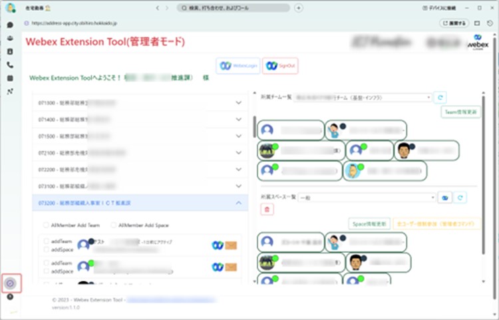This screenshot has height=320, width=499.
Task: Open the 所属チーム一覧 team dropdown
Action: (x=363, y=98)
